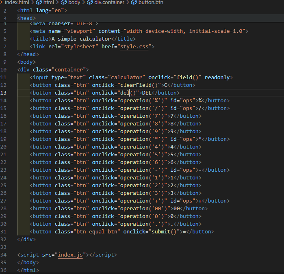Select the html breadcrumb segment
Viewport: 284px width, 274px height.
tap(48, 2)
